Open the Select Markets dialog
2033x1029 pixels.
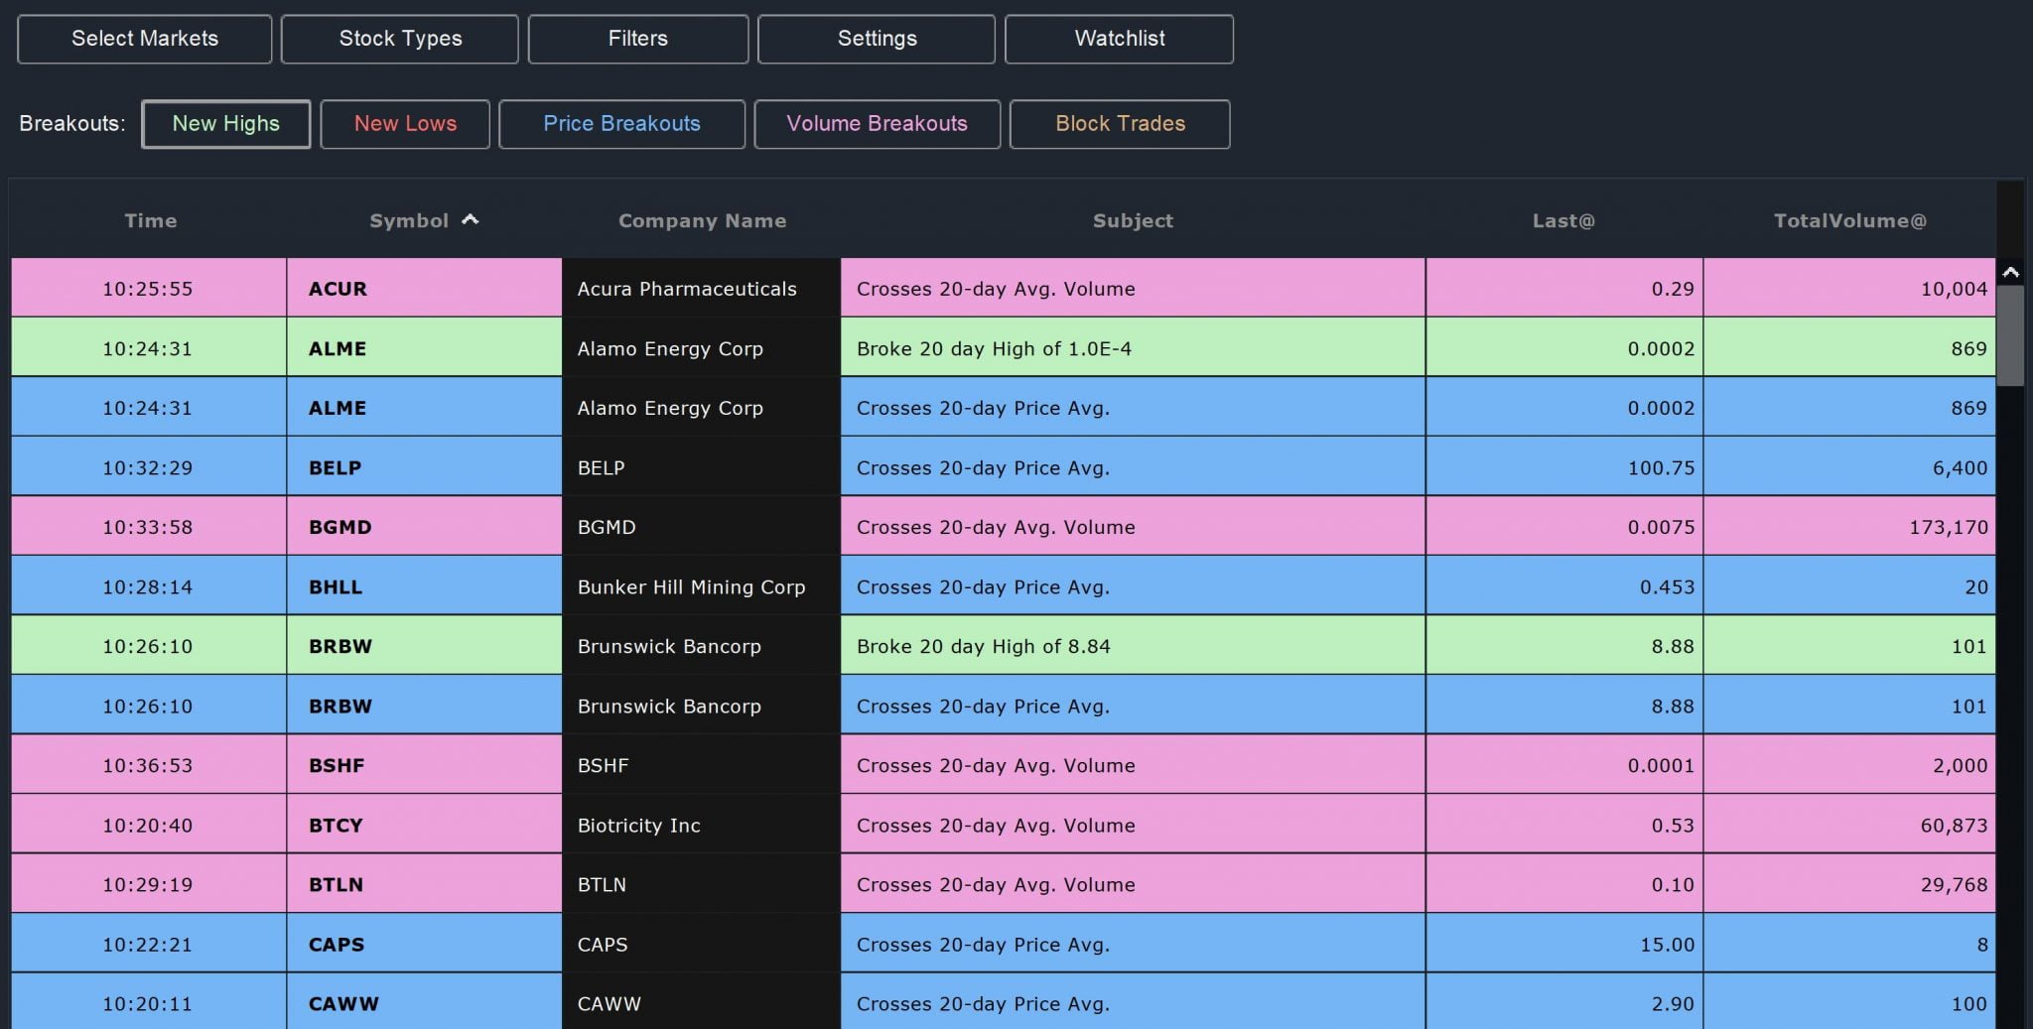point(144,39)
